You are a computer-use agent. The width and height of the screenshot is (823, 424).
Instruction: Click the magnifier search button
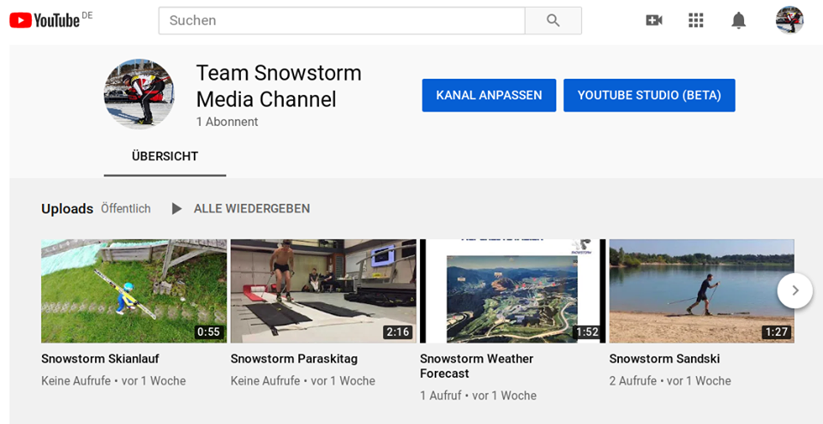(x=553, y=21)
